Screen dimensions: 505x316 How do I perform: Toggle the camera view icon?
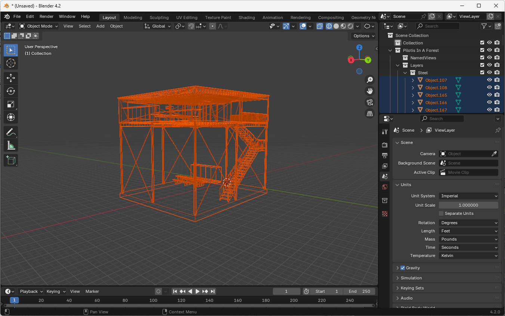pyautogui.click(x=370, y=102)
